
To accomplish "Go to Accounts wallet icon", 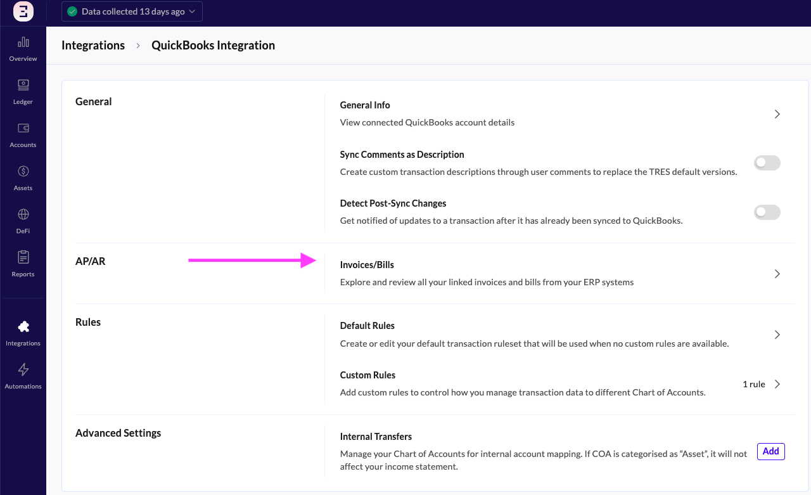I will pyautogui.click(x=23, y=128).
